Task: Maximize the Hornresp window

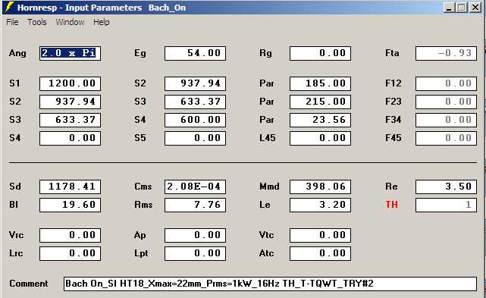Action: click(462, 8)
